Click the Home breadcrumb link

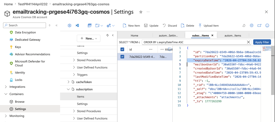point(8,4)
